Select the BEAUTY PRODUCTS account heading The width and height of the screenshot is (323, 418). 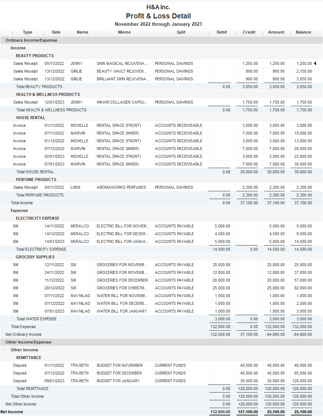click(35, 56)
